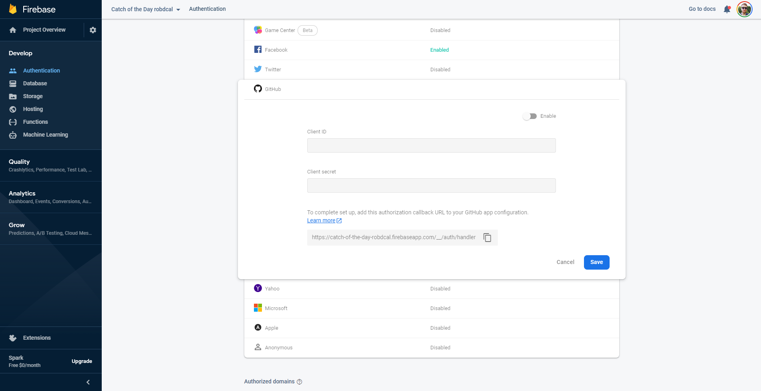
Task: Click the Client ID input field
Action: (x=431, y=145)
